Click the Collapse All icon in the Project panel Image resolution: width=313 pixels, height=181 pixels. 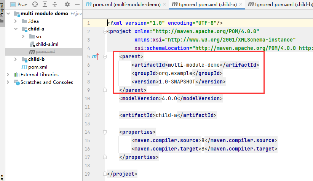(x=55, y=4)
